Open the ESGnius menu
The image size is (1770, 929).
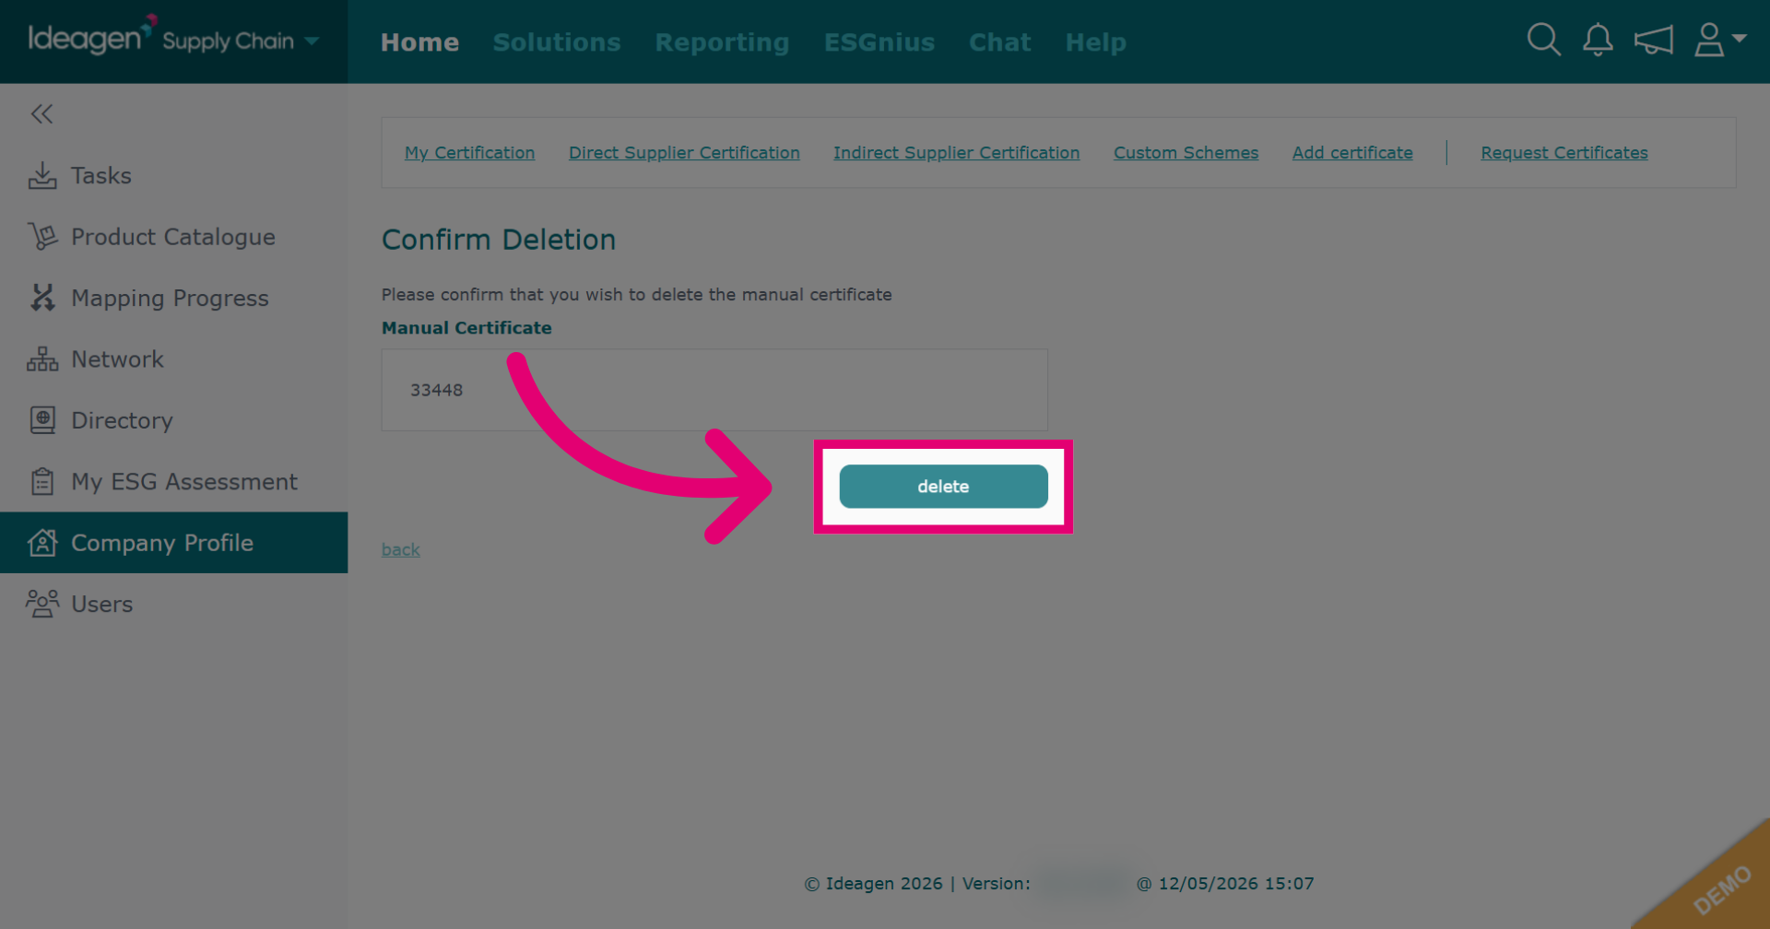[879, 42]
